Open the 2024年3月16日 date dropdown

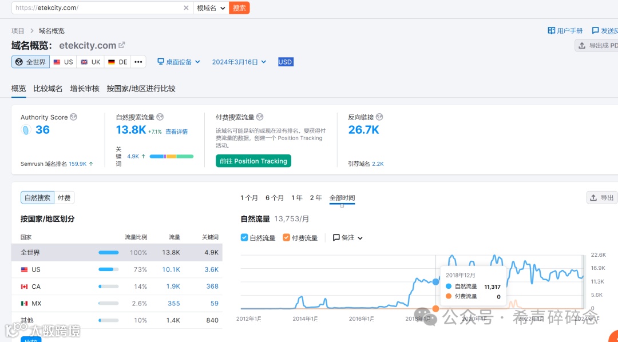239,62
